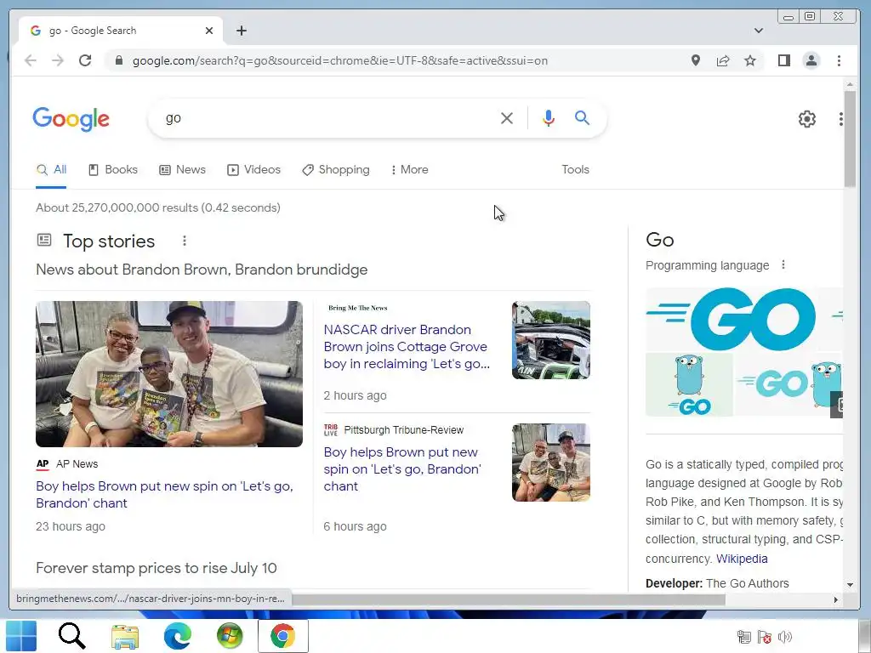This screenshot has height=653, width=871.
Task: Click the Chrome taskbar icon
Action: click(282, 636)
